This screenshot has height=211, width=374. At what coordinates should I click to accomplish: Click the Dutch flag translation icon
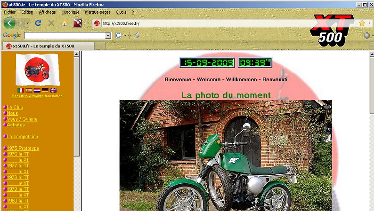pyautogui.click(x=37, y=90)
